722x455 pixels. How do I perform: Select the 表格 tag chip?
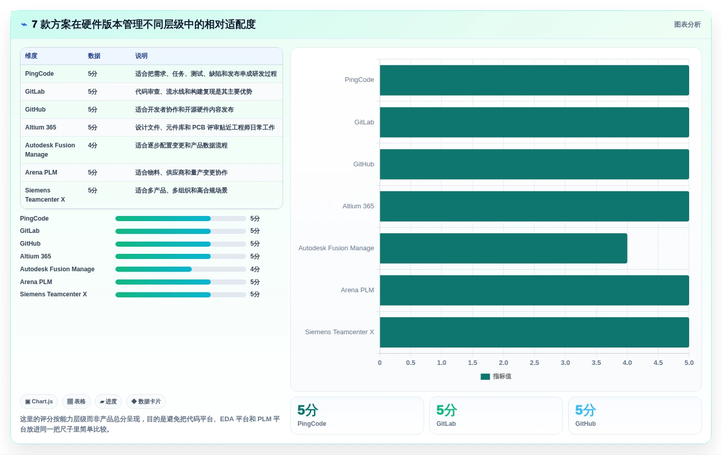point(76,402)
